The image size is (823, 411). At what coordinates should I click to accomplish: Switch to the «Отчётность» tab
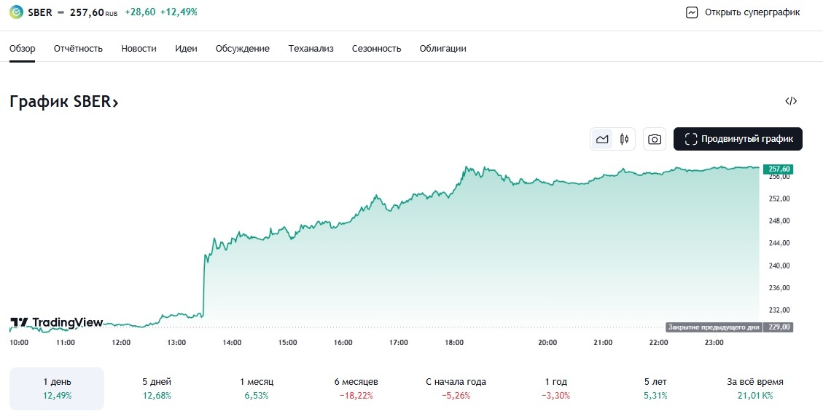point(78,49)
